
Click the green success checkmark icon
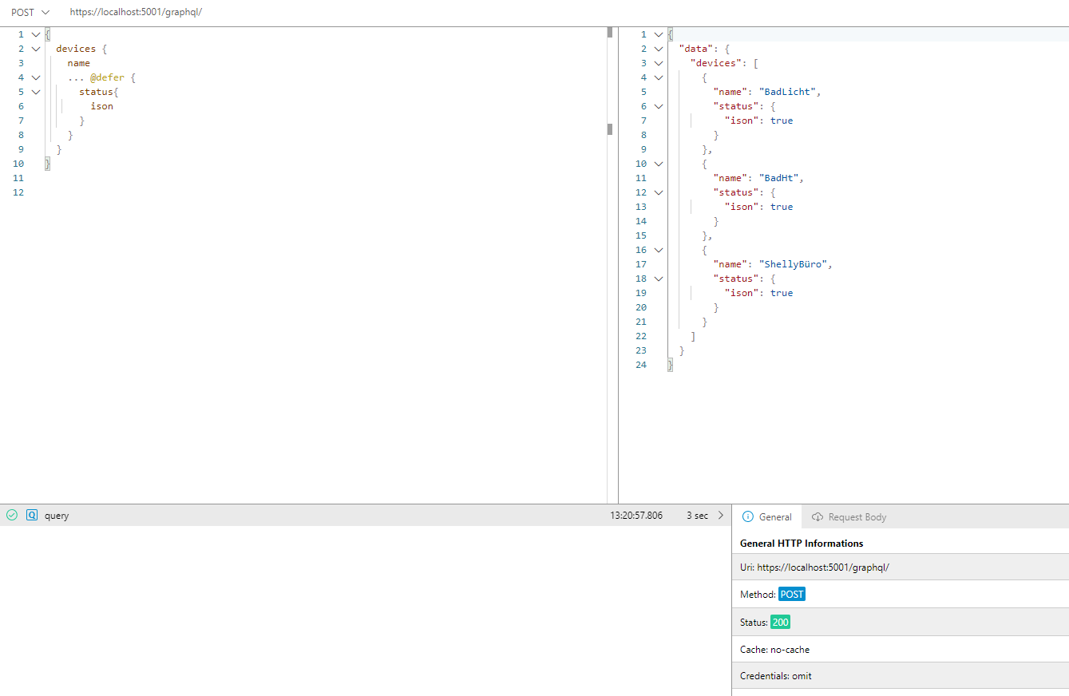click(11, 515)
